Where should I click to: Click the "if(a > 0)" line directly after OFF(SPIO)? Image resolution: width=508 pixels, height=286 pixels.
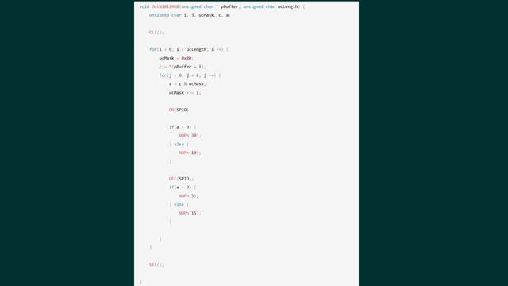[183, 187]
